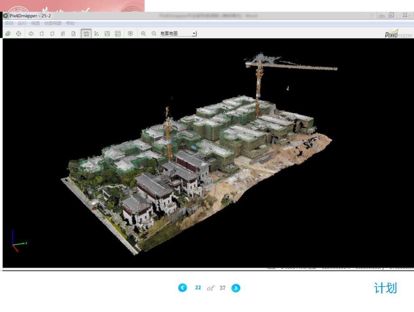Click the cloud upload toolbar icon
The image size is (414, 312).
pyautogui.click(x=31, y=34)
